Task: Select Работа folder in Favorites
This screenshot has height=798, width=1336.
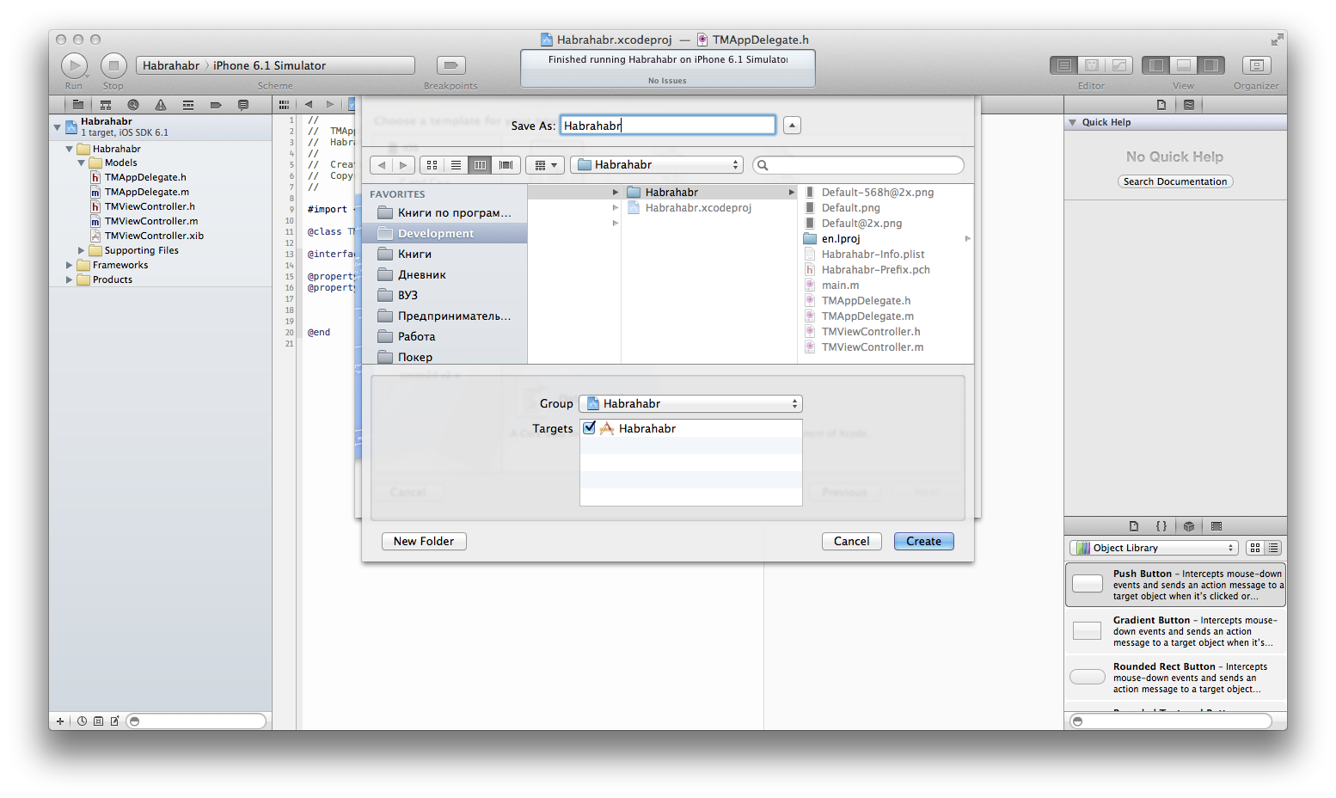Action: click(445, 337)
